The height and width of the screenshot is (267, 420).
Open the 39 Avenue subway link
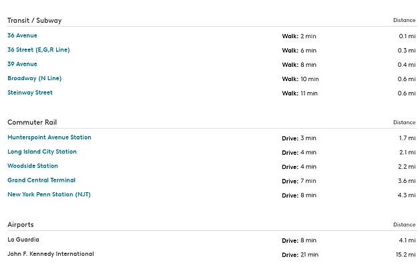pyautogui.click(x=22, y=64)
